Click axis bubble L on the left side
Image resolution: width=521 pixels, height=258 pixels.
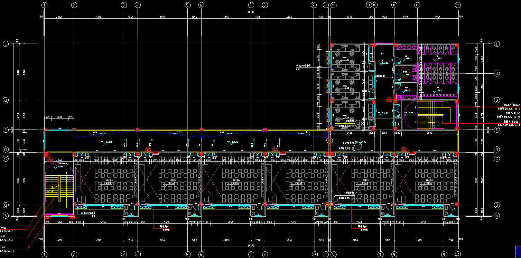(6, 44)
